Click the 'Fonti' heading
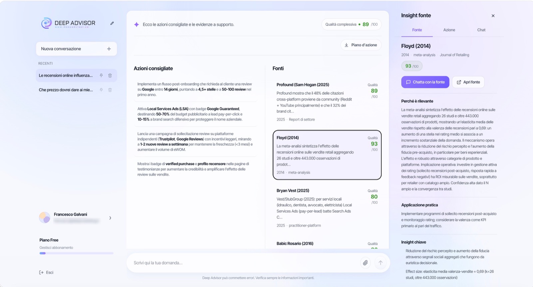 (x=278, y=68)
